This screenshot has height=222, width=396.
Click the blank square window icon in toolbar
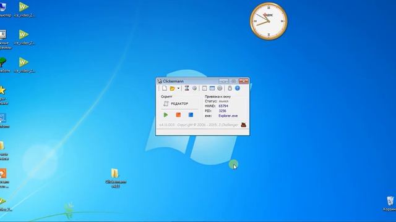pyautogui.click(x=204, y=88)
